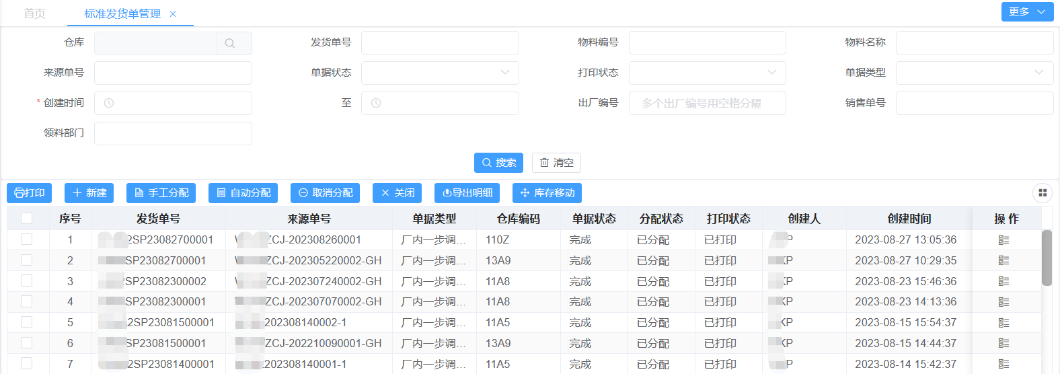Screen dimensions: 1060x374
Task: Switch to the 首页 tab
Action: point(34,13)
